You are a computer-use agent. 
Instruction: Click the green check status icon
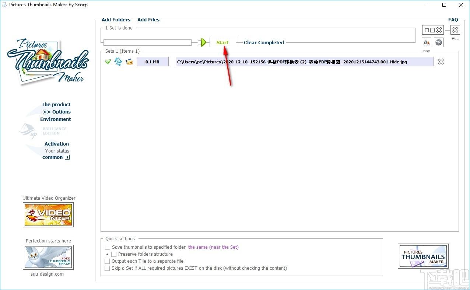click(x=108, y=62)
